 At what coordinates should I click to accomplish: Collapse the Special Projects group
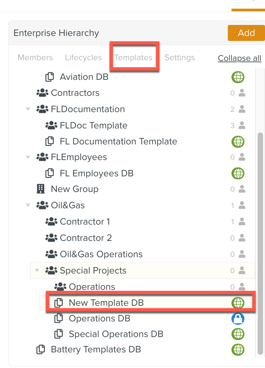37,270
